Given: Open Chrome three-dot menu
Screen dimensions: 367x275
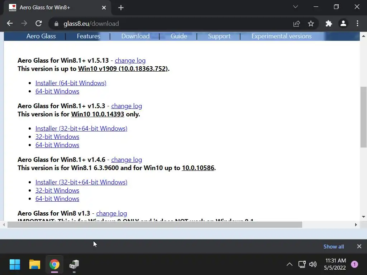Looking at the screenshot, I should point(357,23).
